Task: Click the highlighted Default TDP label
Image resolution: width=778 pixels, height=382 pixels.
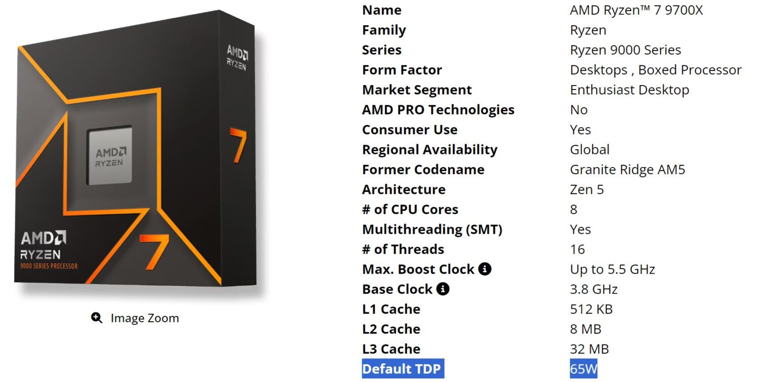Action: 403,369
